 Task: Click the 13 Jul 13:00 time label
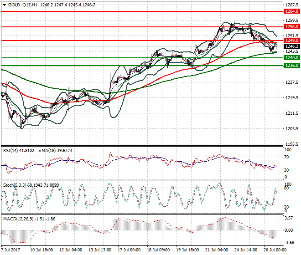tap(100, 250)
